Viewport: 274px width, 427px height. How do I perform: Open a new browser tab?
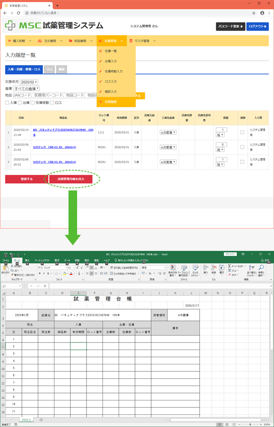point(57,5)
